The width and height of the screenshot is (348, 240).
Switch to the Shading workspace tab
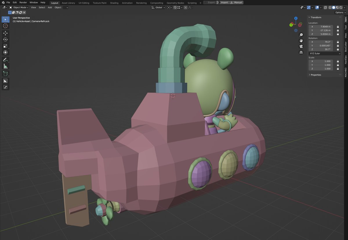coord(114,3)
